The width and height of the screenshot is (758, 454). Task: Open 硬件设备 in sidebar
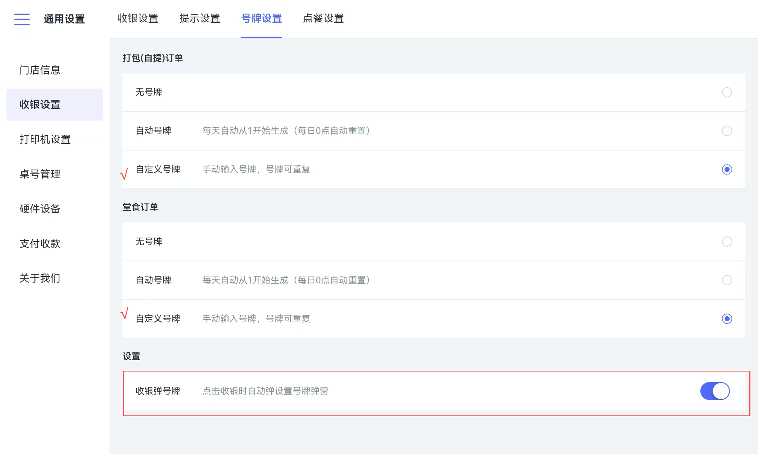(x=40, y=209)
